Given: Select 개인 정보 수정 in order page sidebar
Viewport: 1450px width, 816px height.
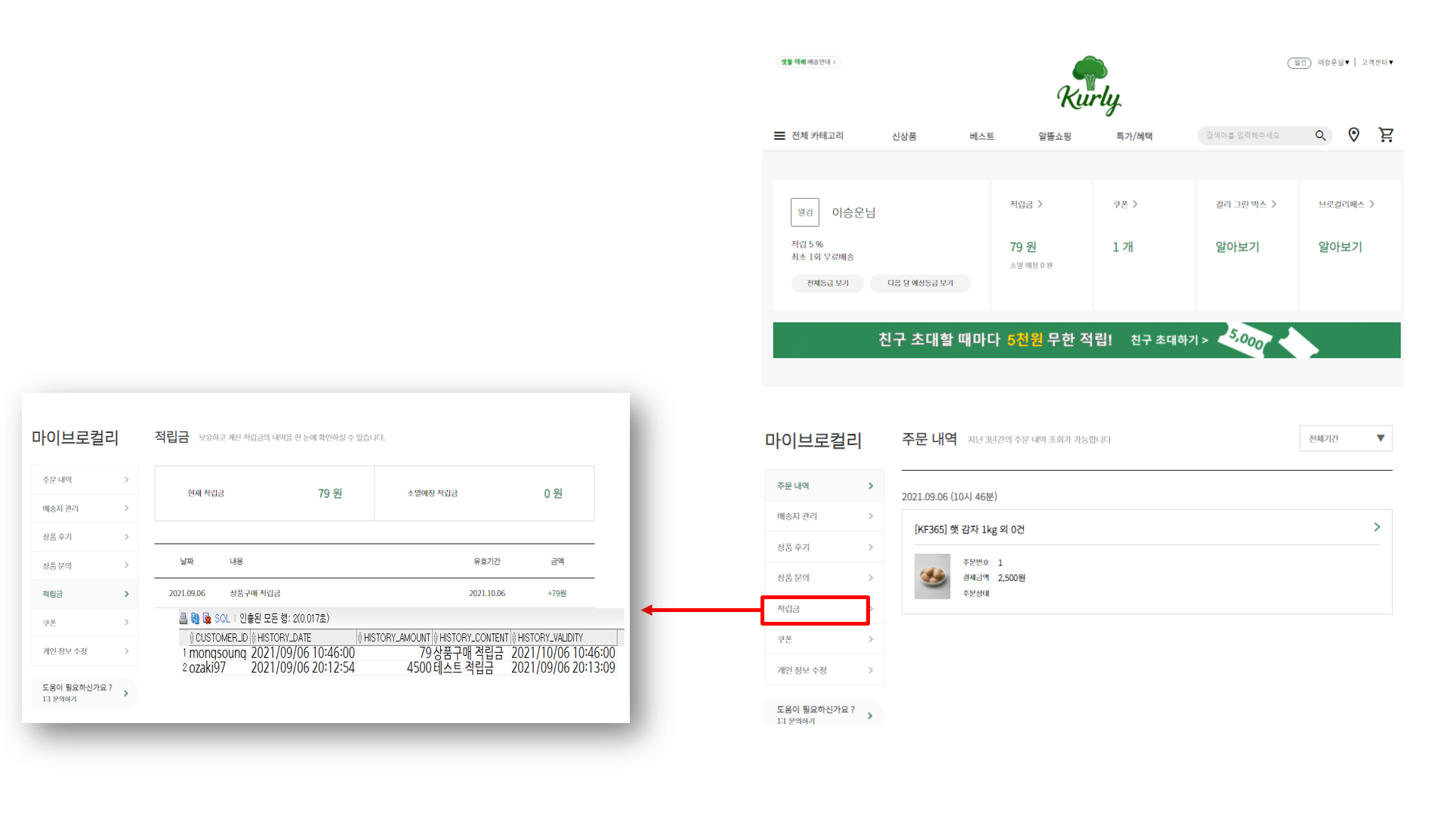Looking at the screenshot, I should tap(824, 670).
